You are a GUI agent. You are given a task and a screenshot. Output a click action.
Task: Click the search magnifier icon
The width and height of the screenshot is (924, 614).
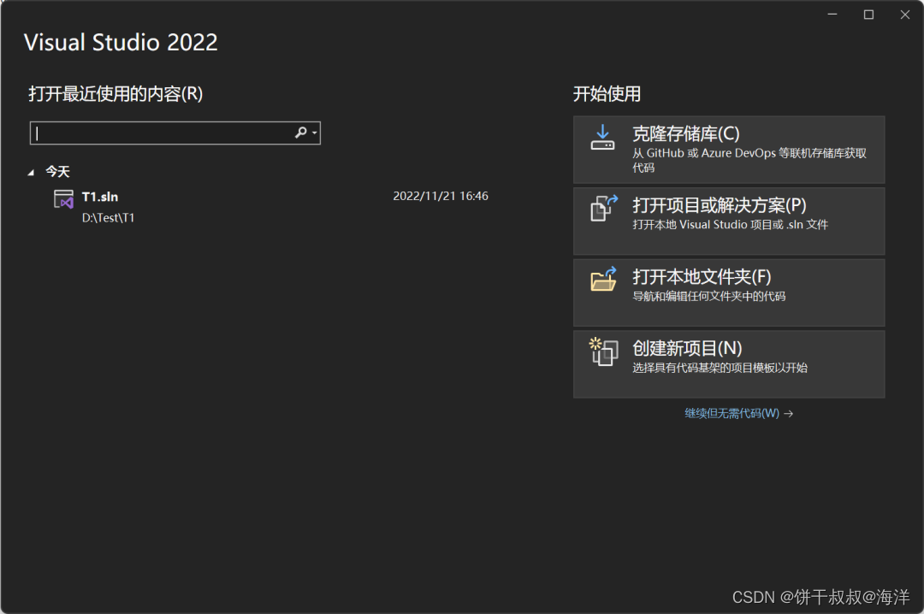click(300, 133)
